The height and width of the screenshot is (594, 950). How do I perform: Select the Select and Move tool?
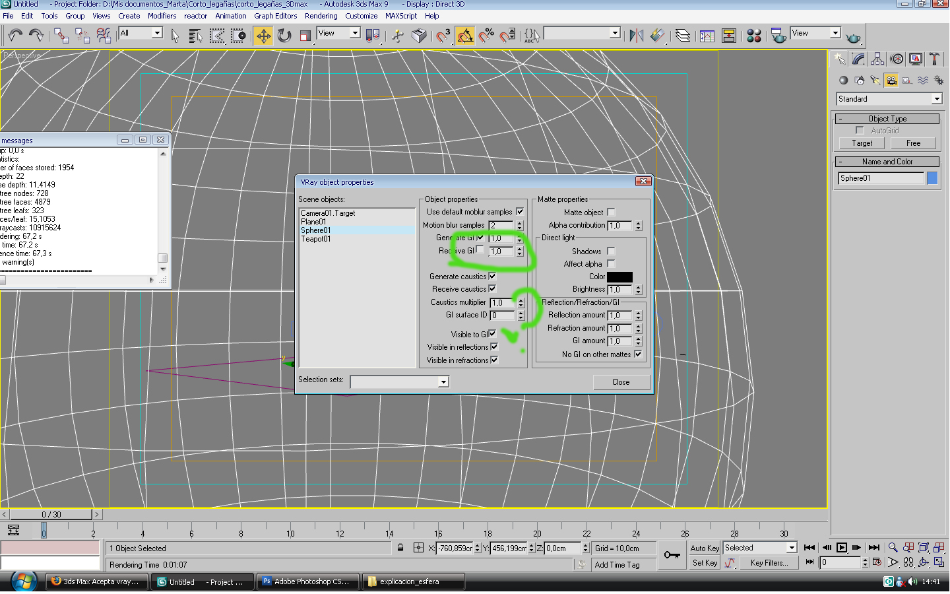pos(263,36)
